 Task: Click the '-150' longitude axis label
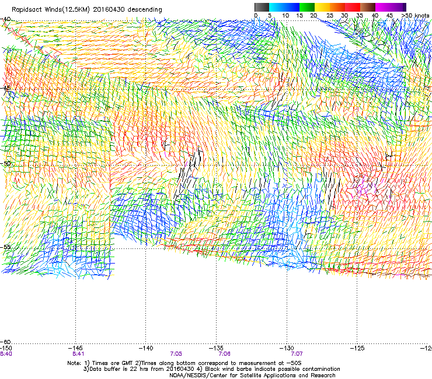coord(6,349)
